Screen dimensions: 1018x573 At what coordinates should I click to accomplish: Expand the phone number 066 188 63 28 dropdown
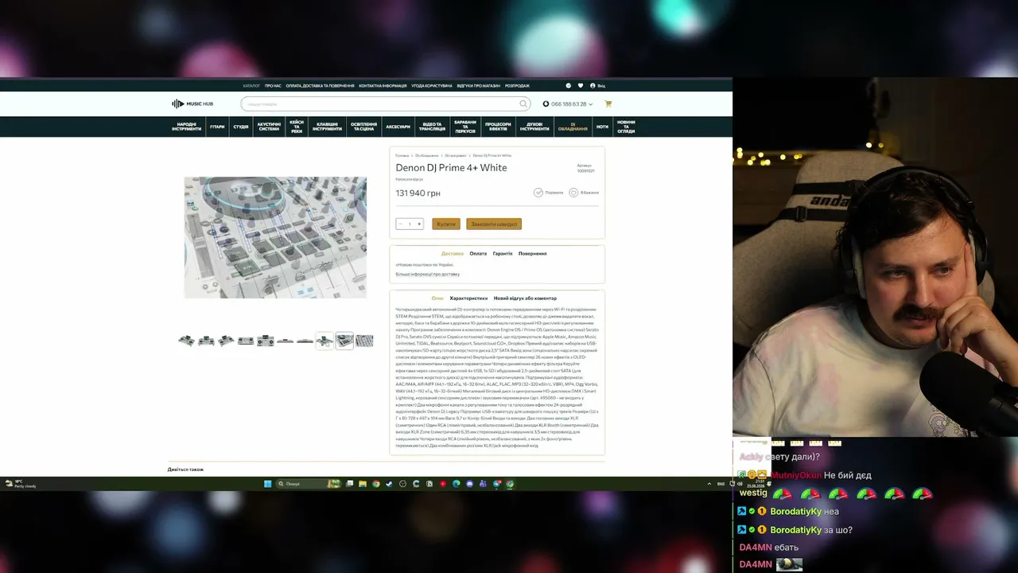point(568,103)
